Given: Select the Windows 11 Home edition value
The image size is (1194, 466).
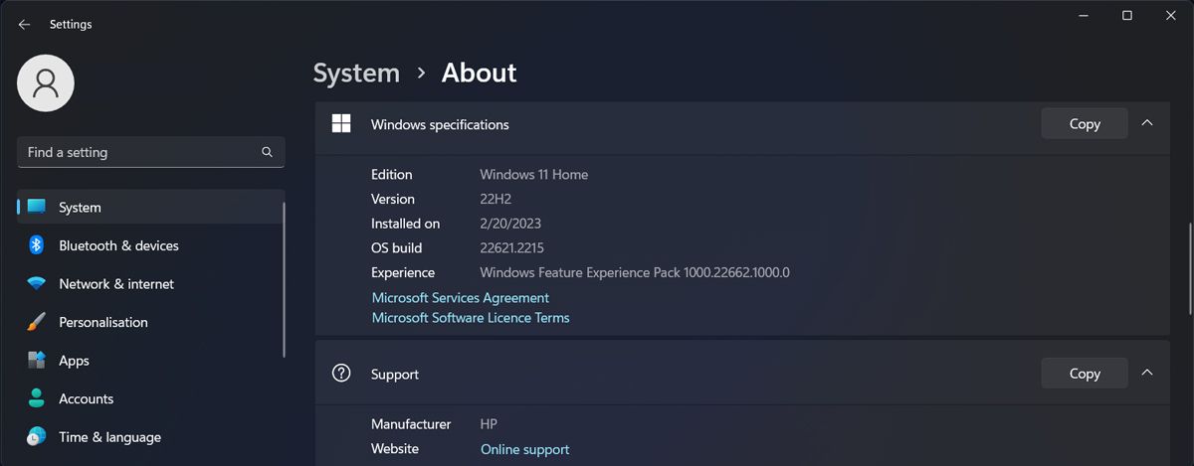Looking at the screenshot, I should click(534, 175).
